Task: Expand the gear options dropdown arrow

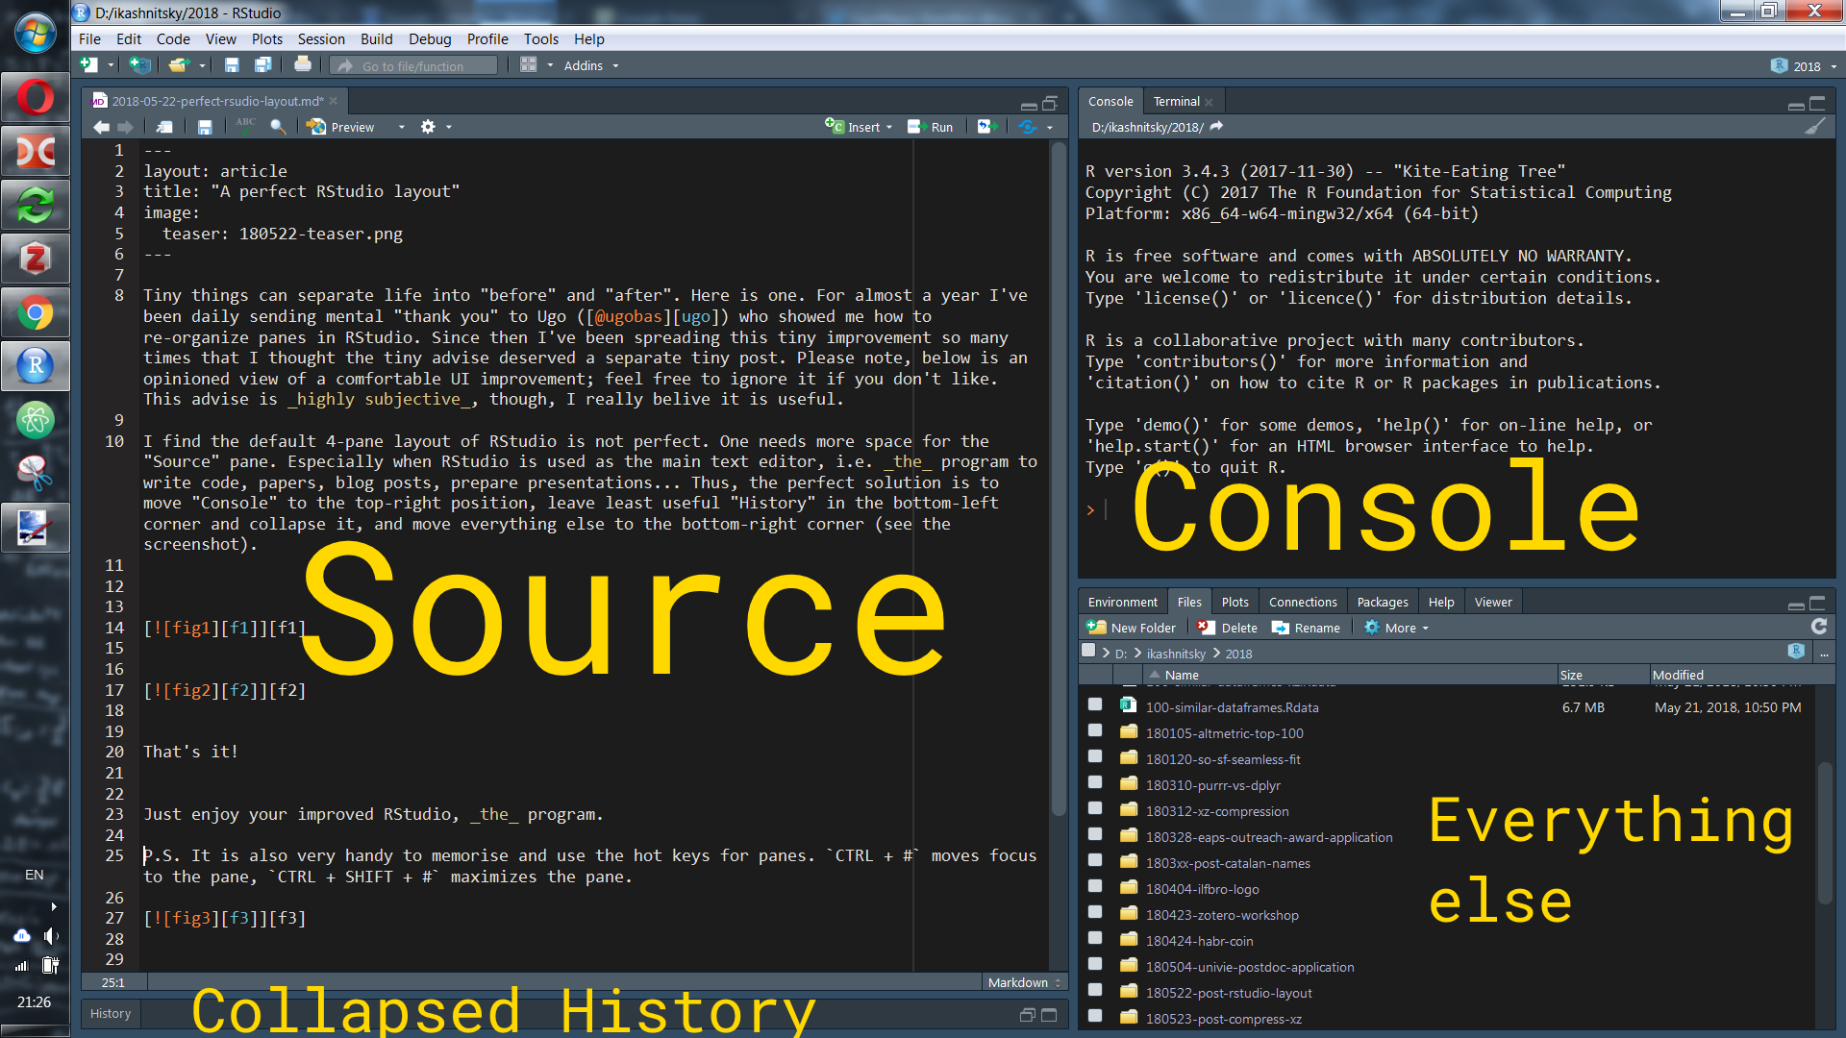Action: [448, 128]
